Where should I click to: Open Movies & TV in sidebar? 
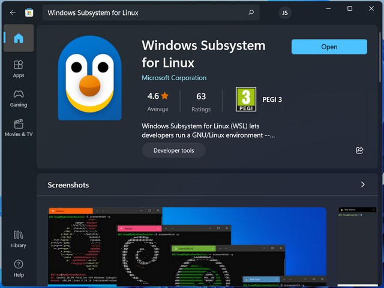pyautogui.click(x=19, y=128)
